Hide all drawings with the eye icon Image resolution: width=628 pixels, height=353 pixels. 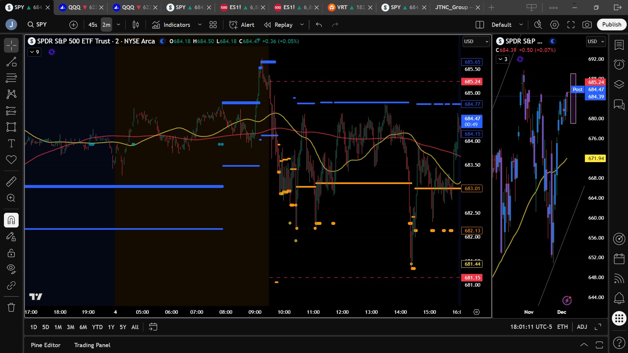[x=11, y=269]
